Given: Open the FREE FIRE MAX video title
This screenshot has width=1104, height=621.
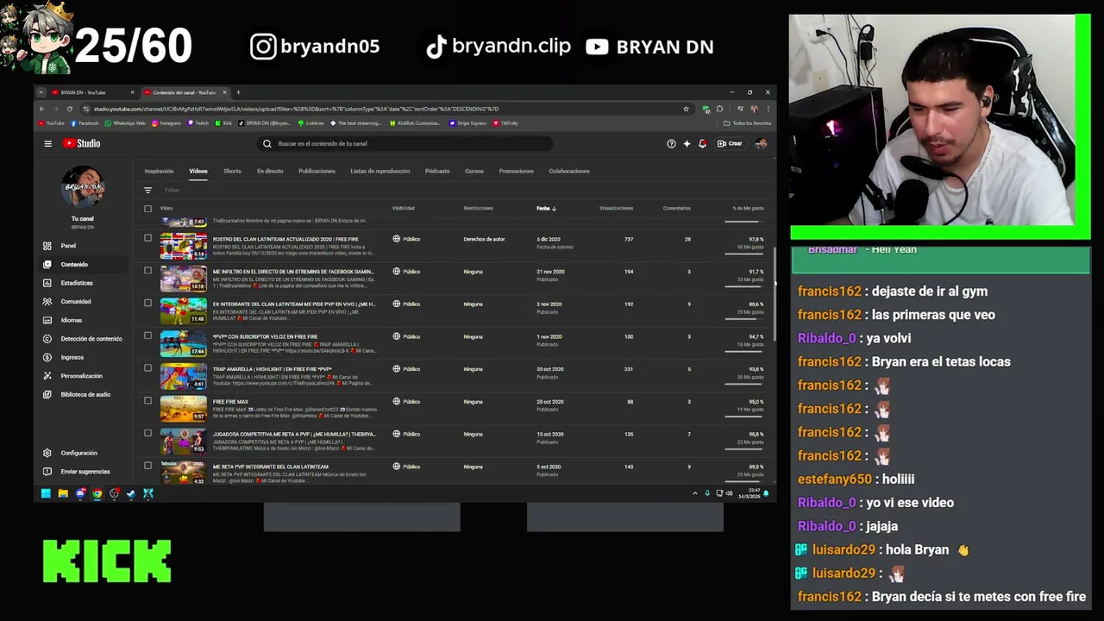Looking at the screenshot, I should (230, 401).
